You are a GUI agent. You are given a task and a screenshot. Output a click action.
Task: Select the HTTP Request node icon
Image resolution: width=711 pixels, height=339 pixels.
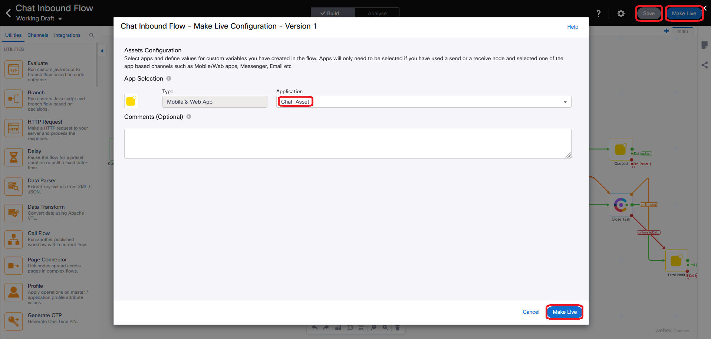point(14,128)
